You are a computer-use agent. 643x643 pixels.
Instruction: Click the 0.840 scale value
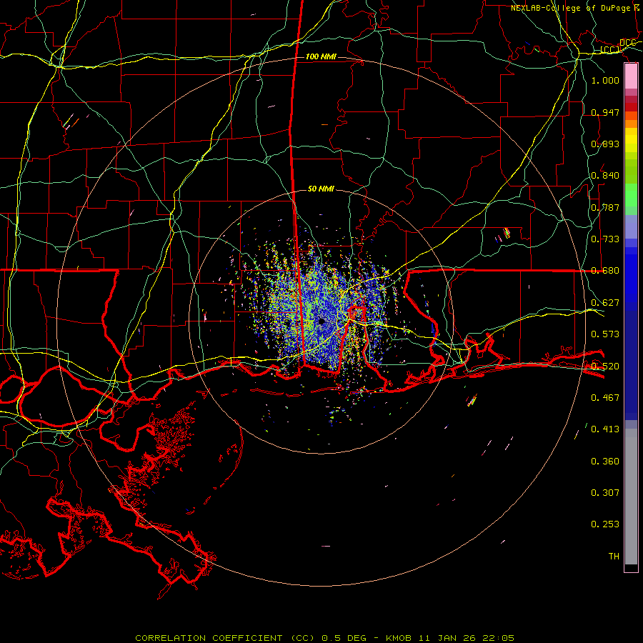(605, 176)
